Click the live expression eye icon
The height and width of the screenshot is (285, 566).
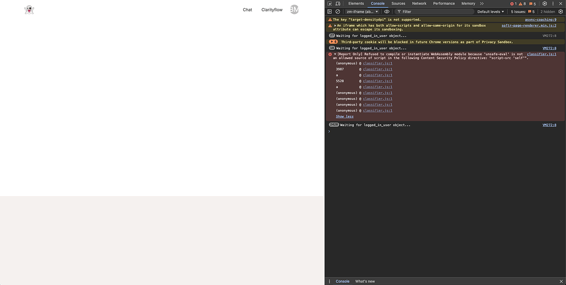386,12
